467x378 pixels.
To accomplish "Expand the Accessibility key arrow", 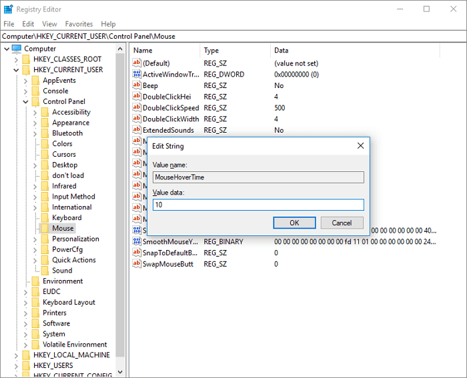I will pyautogui.click(x=35, y=113).
